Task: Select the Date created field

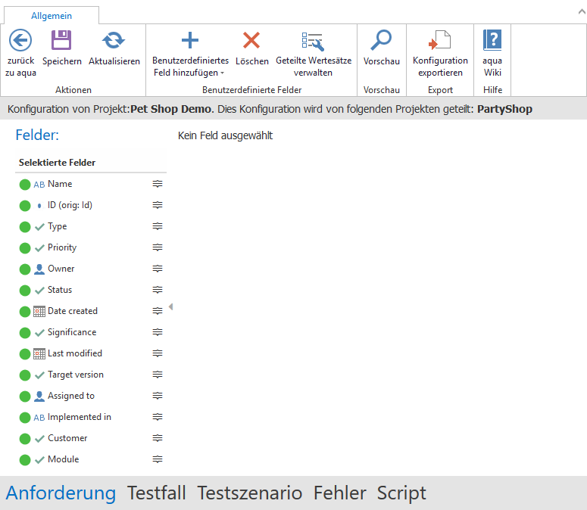Action: coord(72,311)
